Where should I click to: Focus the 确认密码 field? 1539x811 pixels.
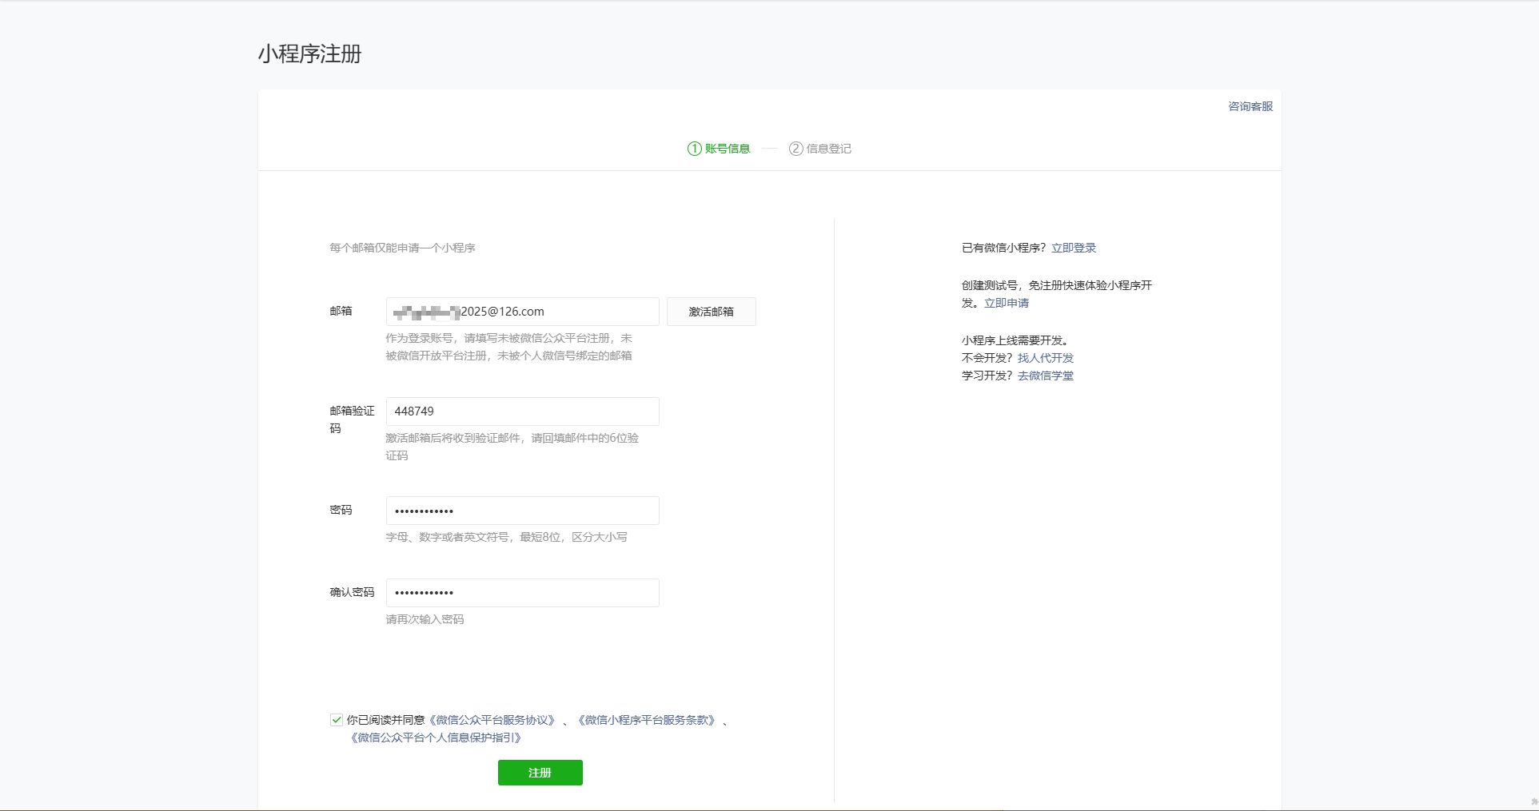click(x=522, y=593)
